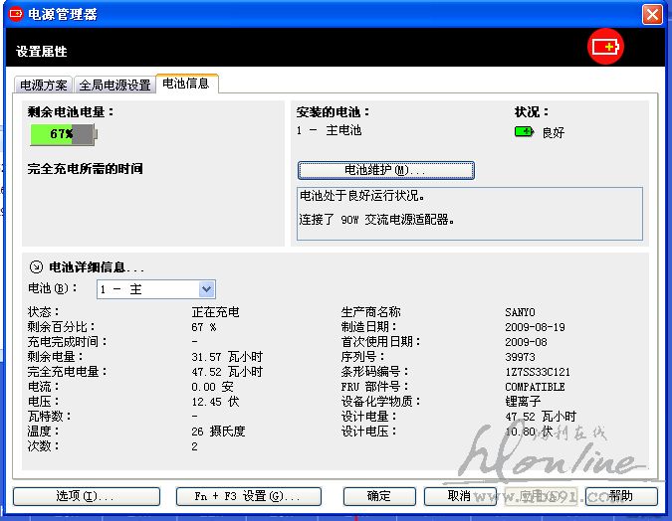Click the Fn + F3 设置(G)... button

249,496
